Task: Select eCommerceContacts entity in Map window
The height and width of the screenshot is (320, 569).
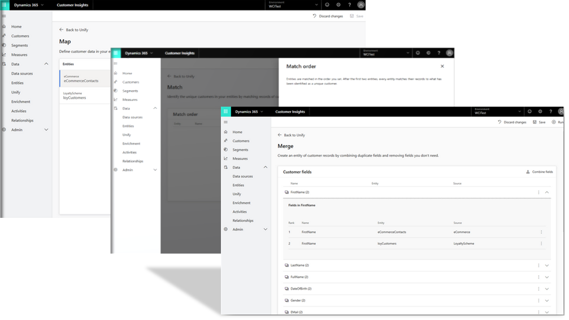Action: (85, 78)
